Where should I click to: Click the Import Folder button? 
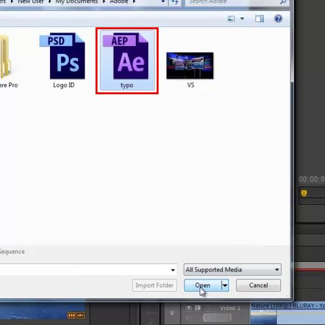[x=155, y=285]
